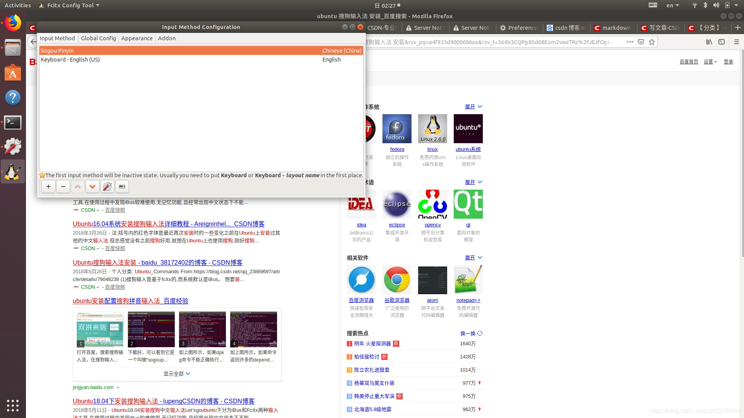Click the add input method plus button

(48, 187)
